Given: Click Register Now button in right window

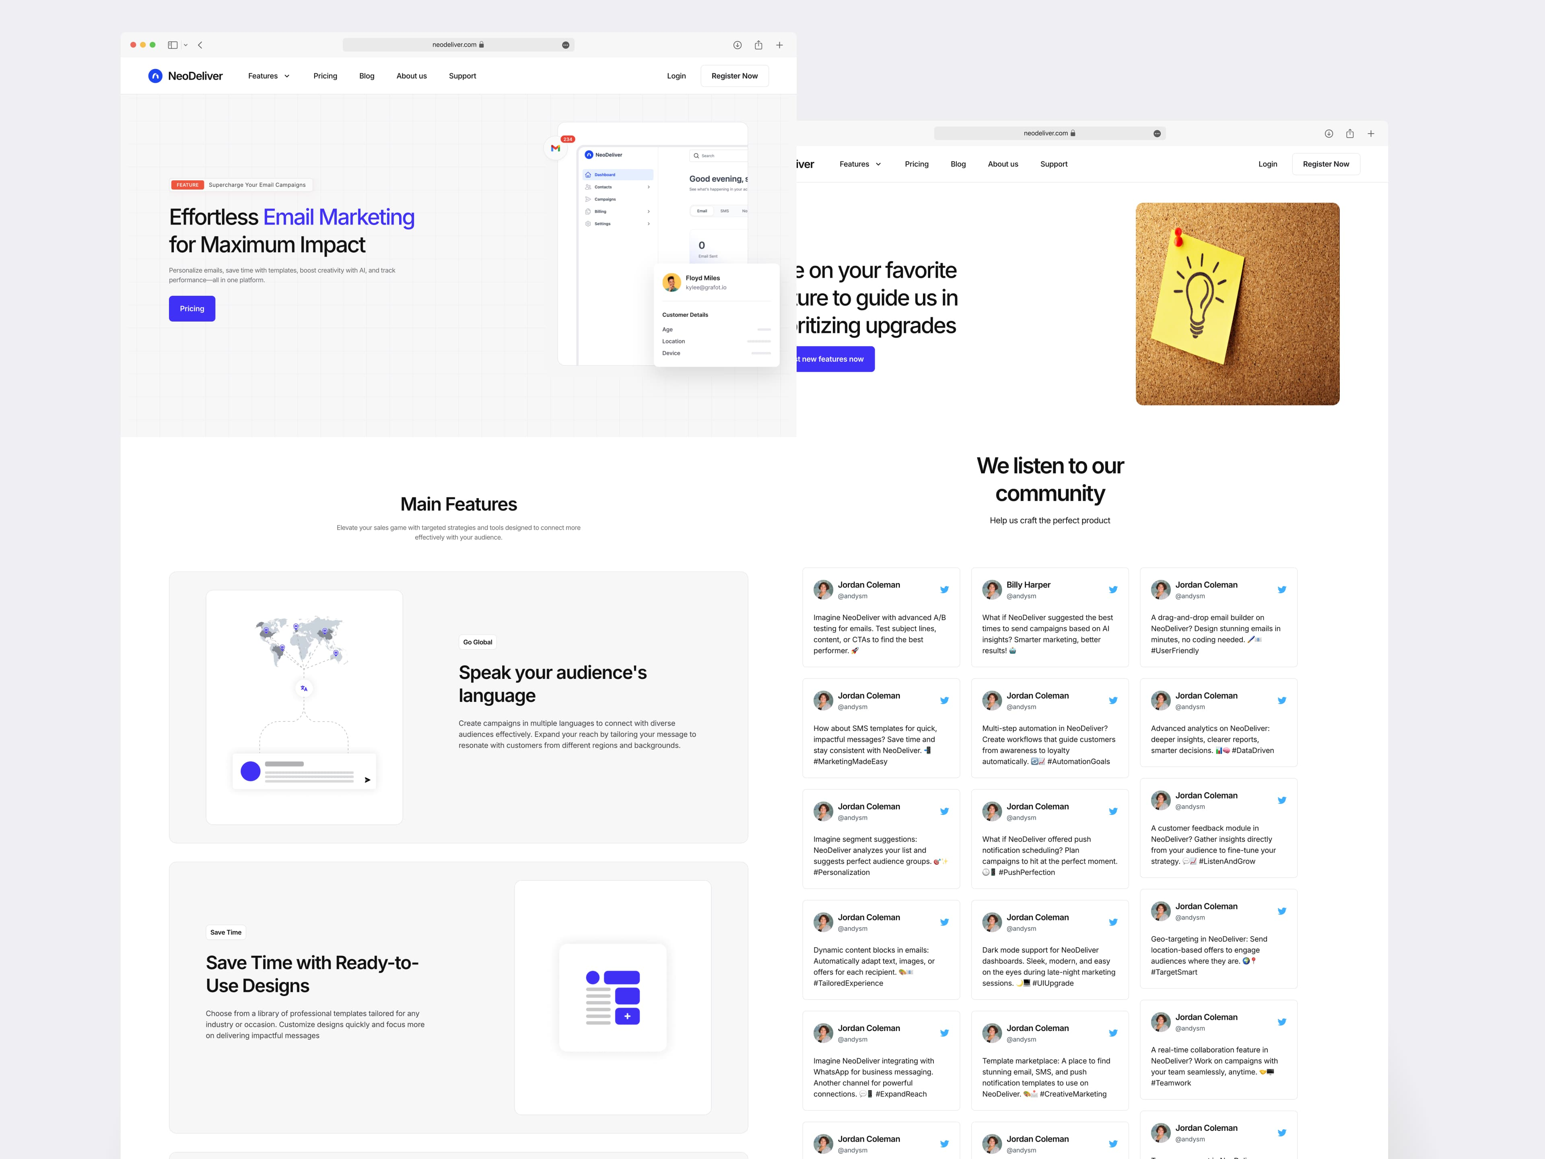Looking at the screenshot, I should pos(1327,164).
